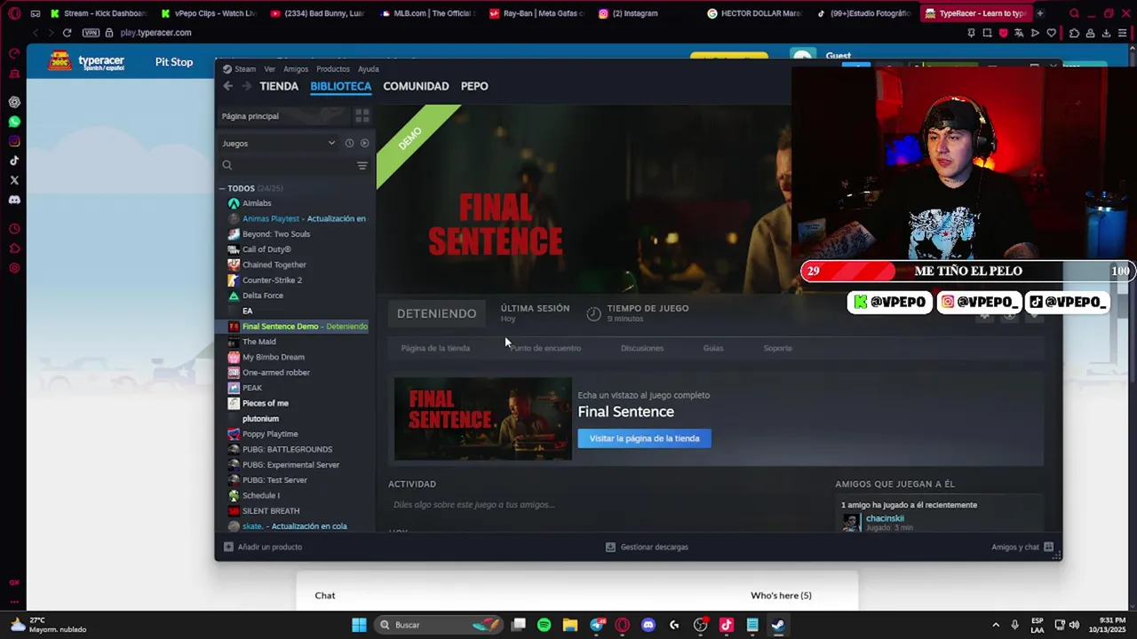This screenshot has width=1137, height=639.
Task: Open the library advanced filter icon
Action: coord(362,165)
